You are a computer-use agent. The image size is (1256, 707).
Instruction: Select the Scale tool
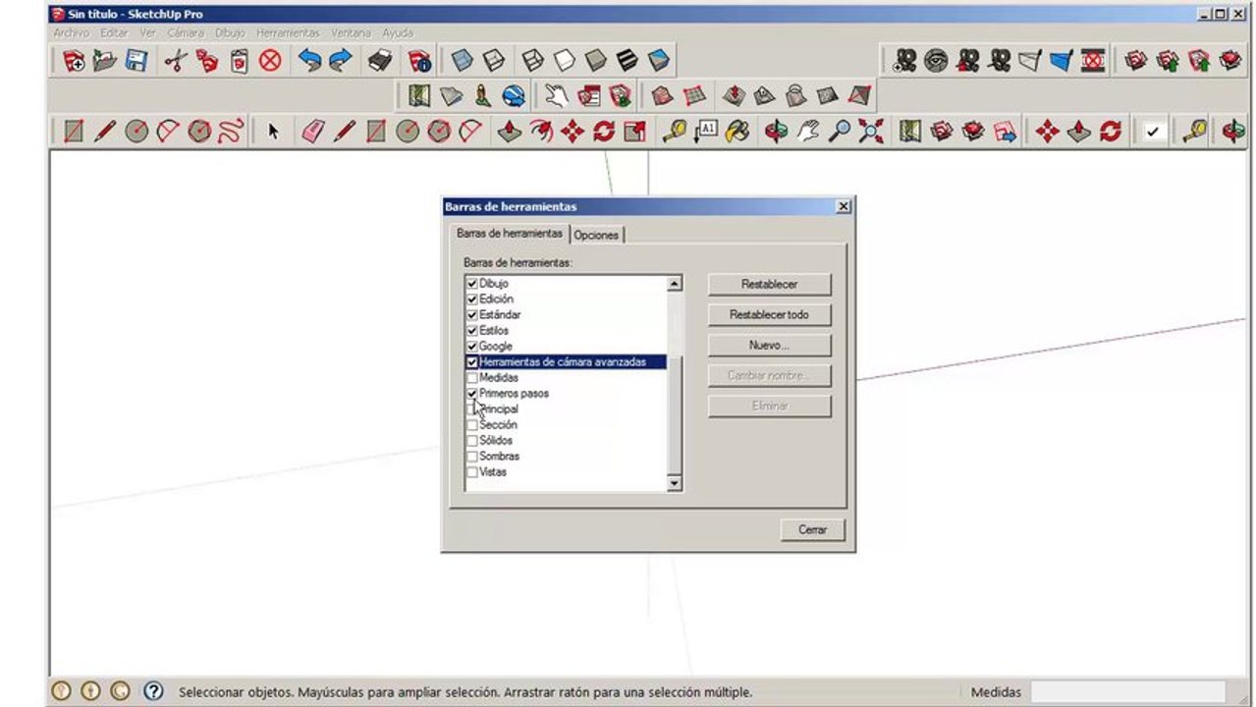[x=634, y=131]
